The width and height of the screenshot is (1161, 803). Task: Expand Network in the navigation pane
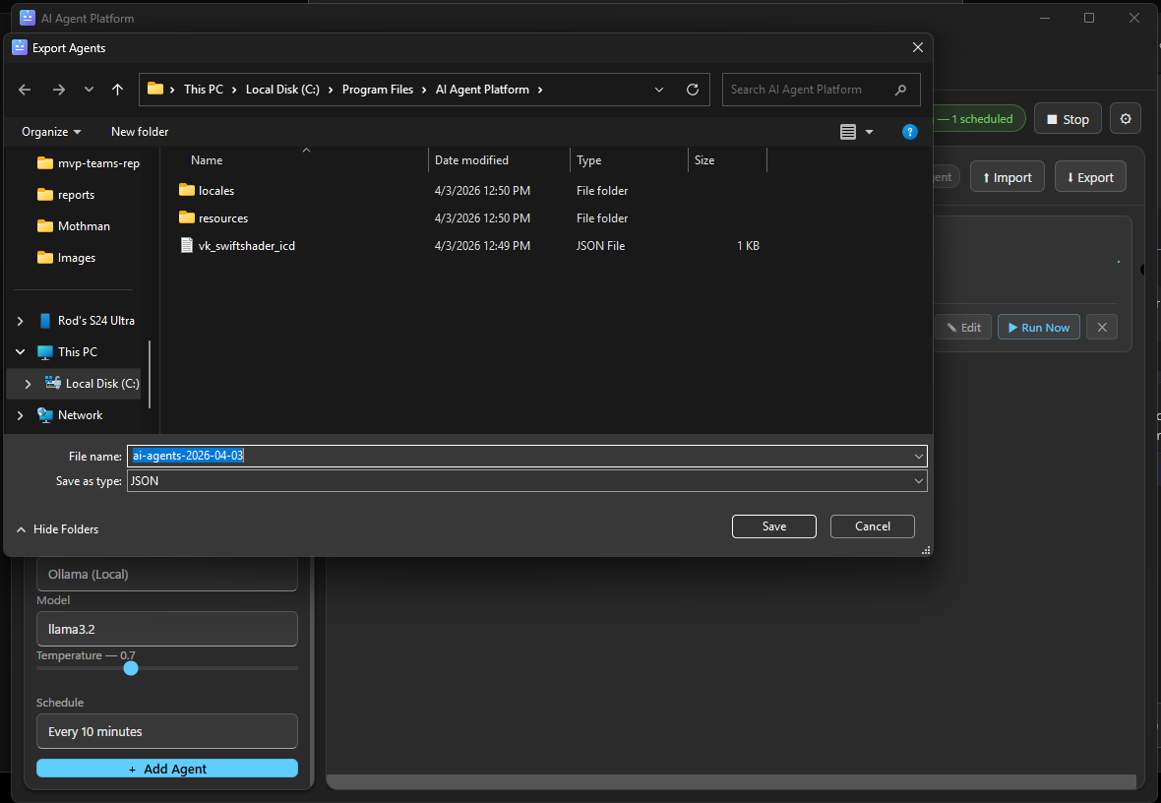click(x=20, y=414)
